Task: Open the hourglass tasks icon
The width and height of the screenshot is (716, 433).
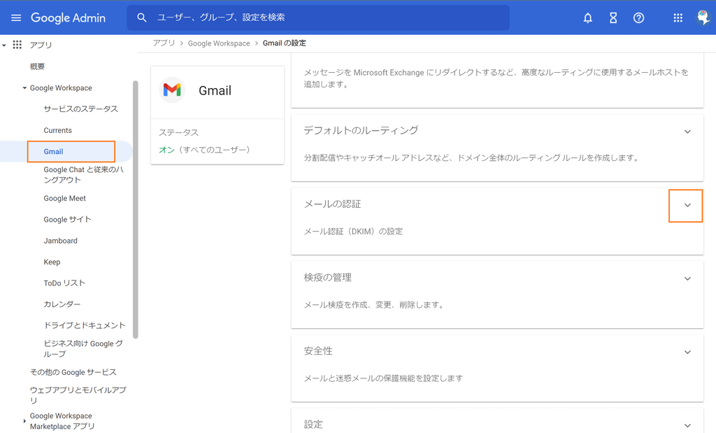Action: (x=613, y=17)
